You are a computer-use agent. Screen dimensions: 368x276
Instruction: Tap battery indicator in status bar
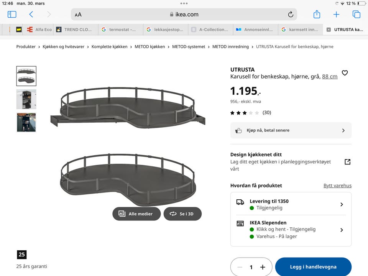pos(361,3)
